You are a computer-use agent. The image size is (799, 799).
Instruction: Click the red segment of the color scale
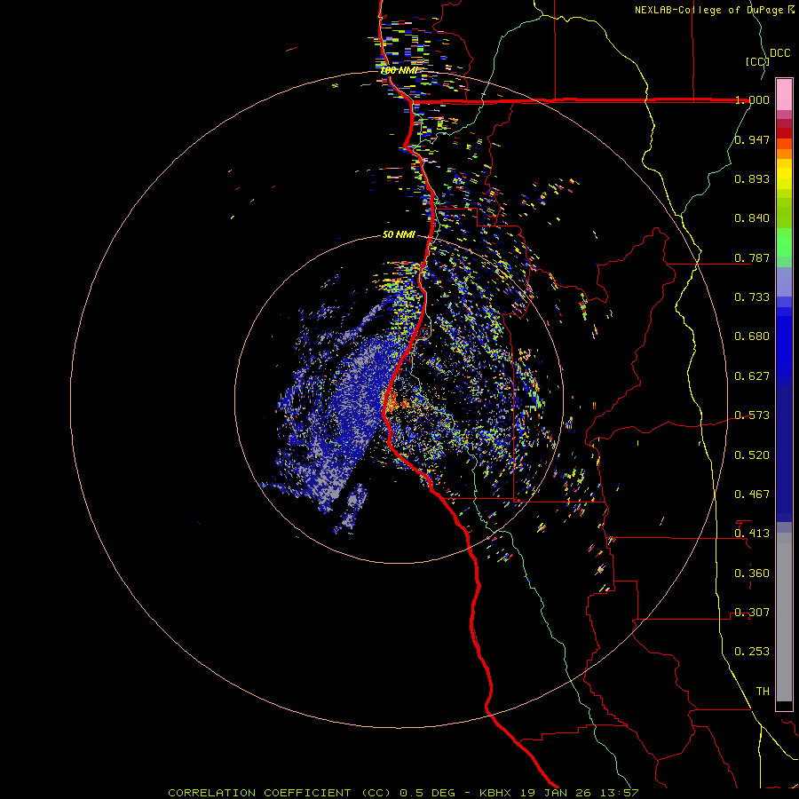pos(784,133)
